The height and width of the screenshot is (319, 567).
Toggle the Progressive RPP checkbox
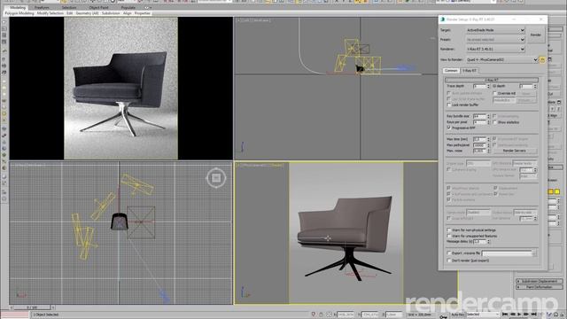pyautogui.click(x=449, y=128)
